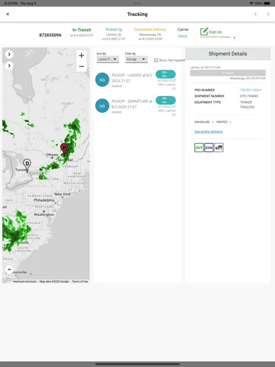Expand the alert messages arrow

tap(234, 38)
